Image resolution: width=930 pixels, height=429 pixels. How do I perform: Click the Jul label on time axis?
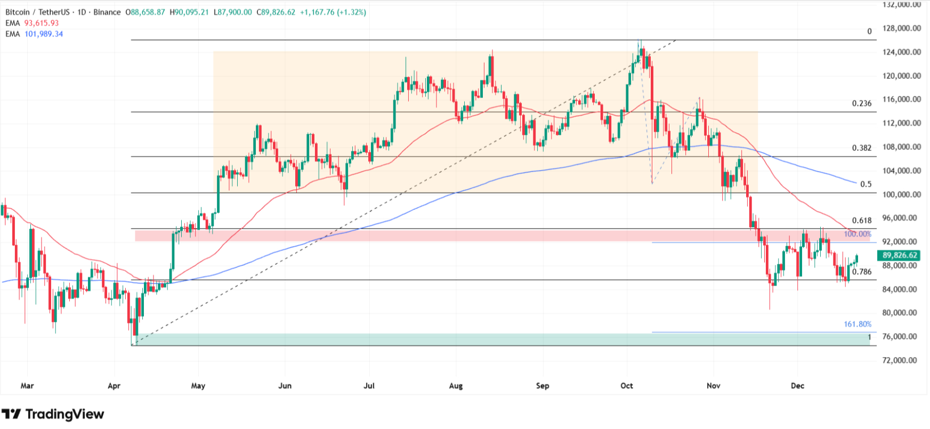369,386
